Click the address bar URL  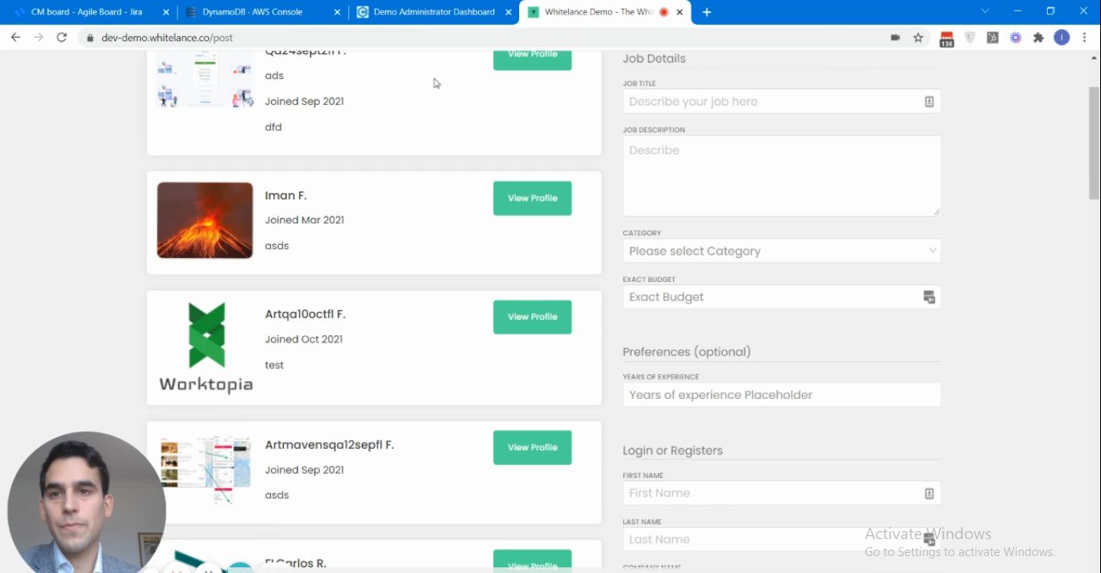167,38
